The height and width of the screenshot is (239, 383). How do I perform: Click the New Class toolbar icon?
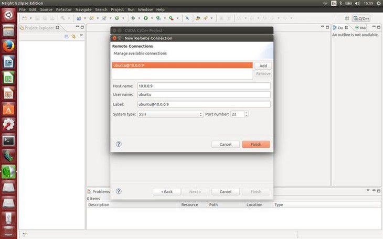117,18
